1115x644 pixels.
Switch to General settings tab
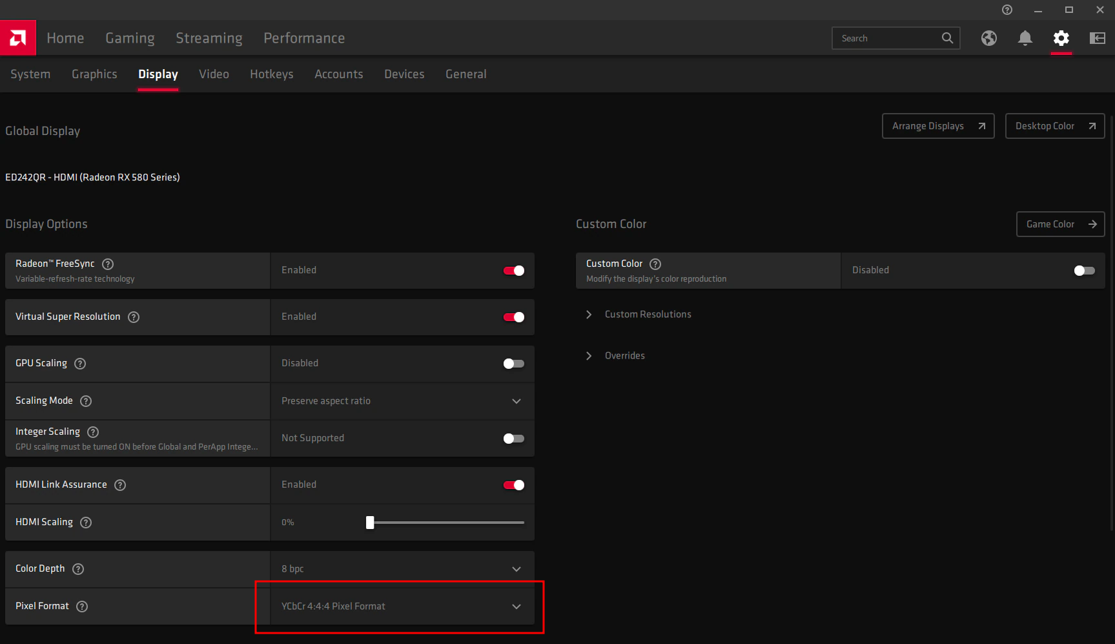[x=466, y=74]
